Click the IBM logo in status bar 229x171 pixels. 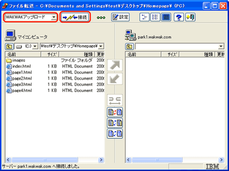212,167
